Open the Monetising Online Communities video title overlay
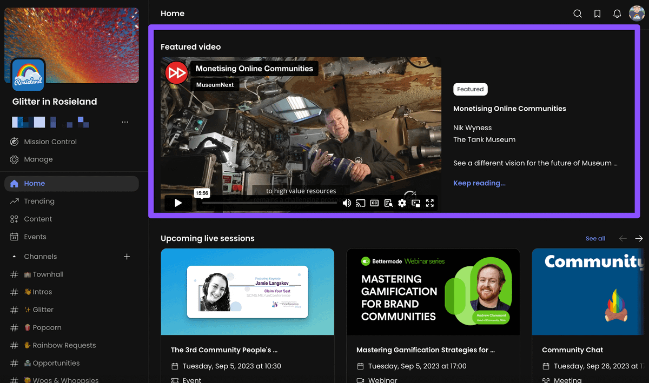 point(254,69)
